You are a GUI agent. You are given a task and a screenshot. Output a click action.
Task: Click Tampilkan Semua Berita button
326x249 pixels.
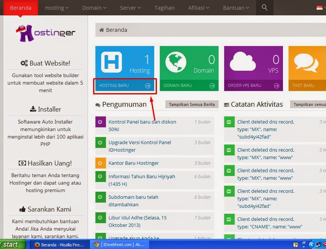(192, 104)
